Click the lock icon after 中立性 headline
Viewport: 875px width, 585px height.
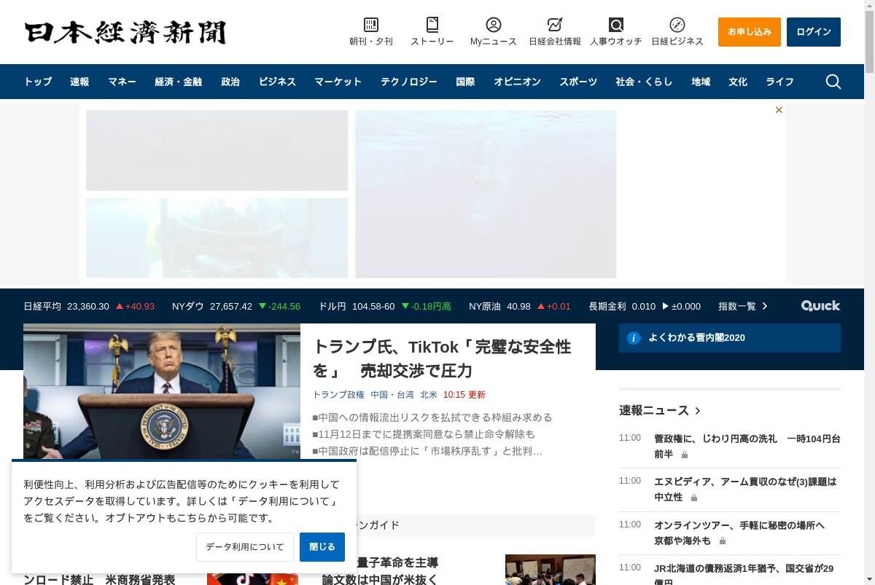click(x=694, y=498)
